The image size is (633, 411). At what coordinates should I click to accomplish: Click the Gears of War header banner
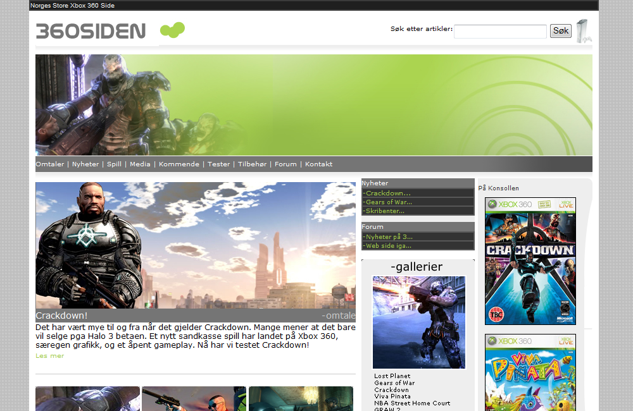pyautogui.click(x=314, y=105)
